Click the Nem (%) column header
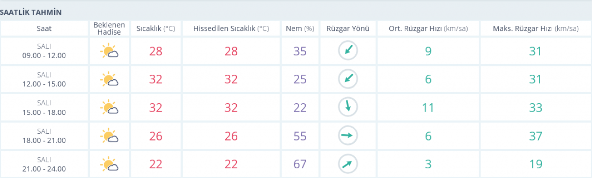The width and height of the screenshot is (592, 178). click(300, 29)
